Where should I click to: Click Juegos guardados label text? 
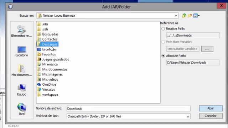click(x=56, y=59)
